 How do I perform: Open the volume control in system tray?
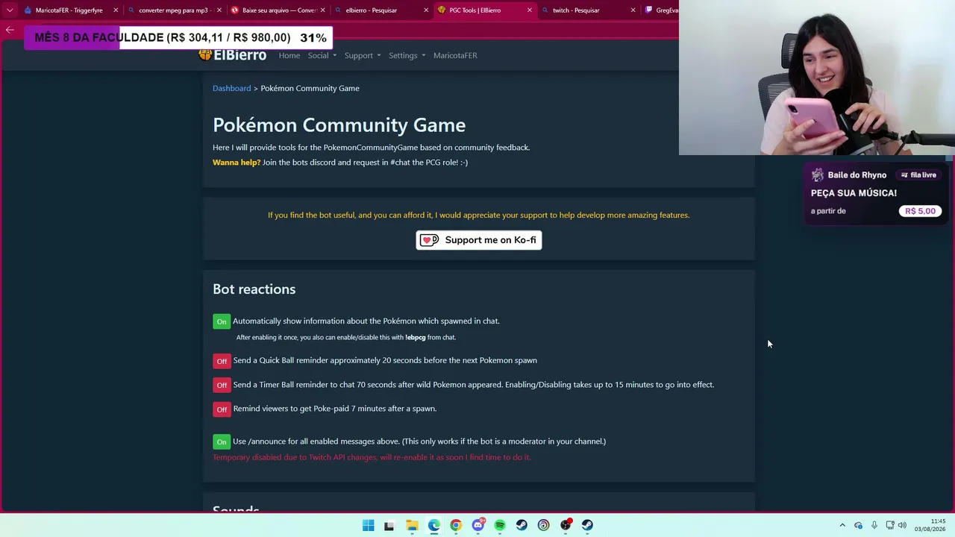[x=902, y=525]
